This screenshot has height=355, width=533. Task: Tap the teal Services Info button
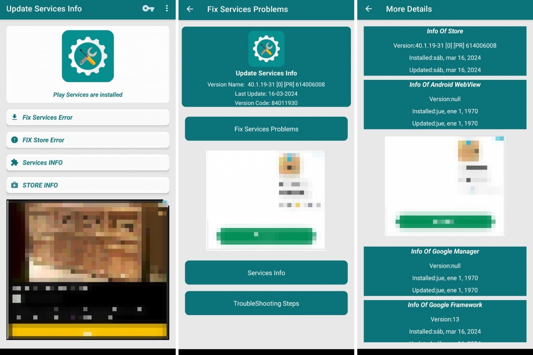(266, 272)
